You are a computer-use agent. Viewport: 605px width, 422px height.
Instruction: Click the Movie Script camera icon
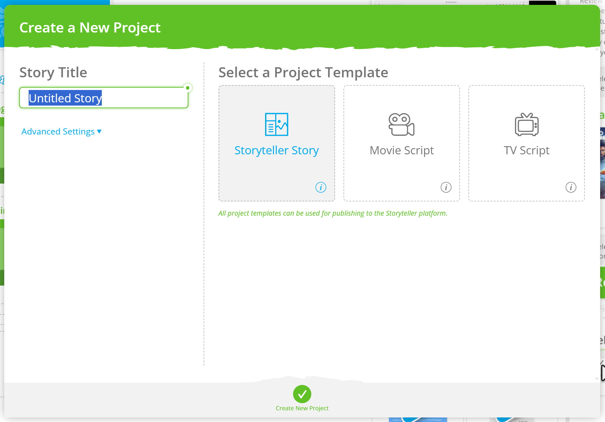401,124
